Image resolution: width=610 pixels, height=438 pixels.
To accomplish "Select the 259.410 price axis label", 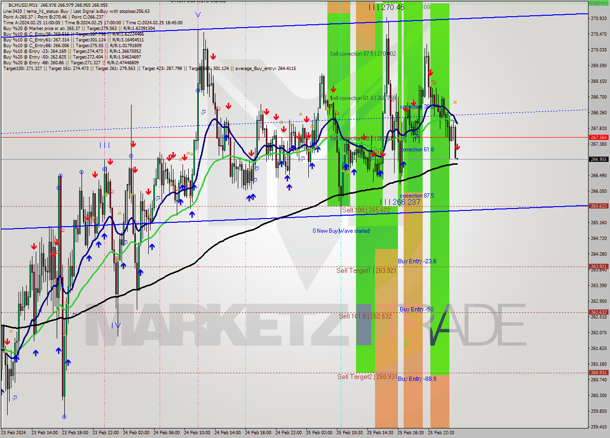I will [x=599, y=427].
